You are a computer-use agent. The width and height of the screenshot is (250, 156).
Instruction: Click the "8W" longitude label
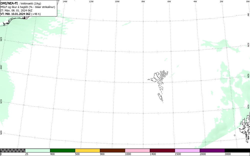click(x=143, y=1)
